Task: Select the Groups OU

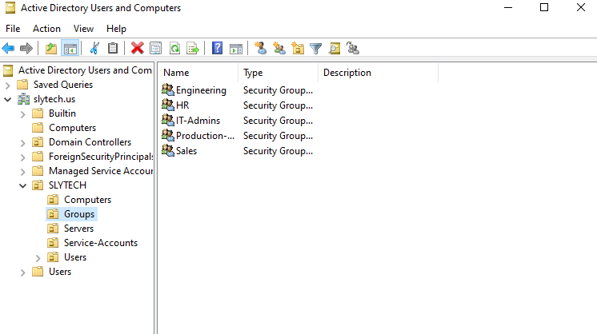Action: pyautogui.click(x=78, y=214)
